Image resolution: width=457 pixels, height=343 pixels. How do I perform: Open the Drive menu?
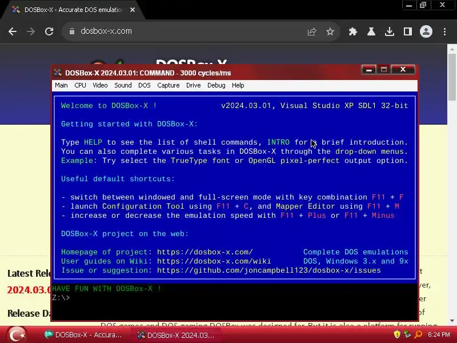[x=194, y=85]
